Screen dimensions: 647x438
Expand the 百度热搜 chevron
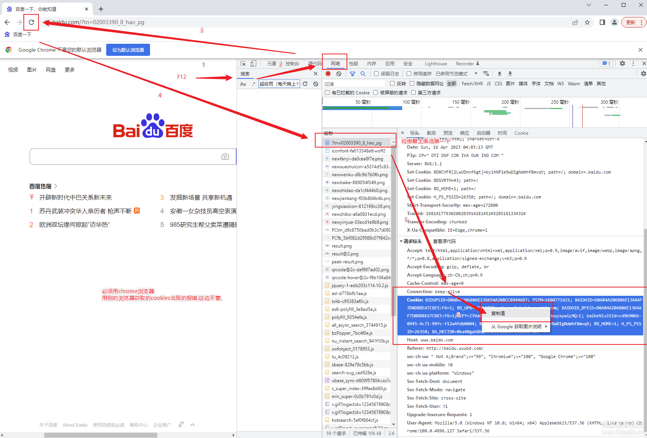pos(56,186)
